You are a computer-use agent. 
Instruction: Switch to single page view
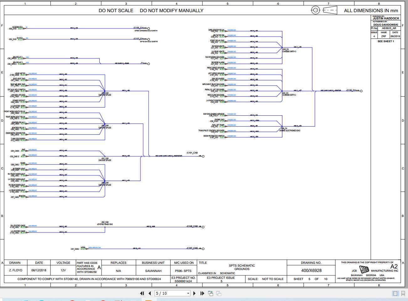(395, 293)
